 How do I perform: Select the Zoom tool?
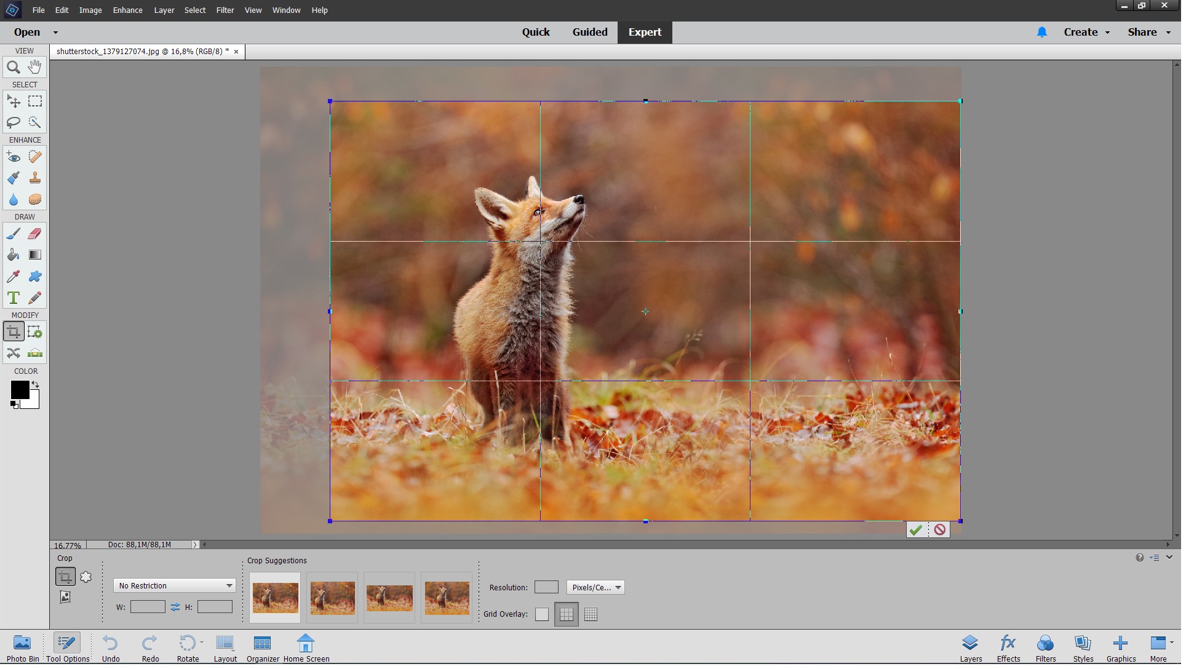(14, 67)
